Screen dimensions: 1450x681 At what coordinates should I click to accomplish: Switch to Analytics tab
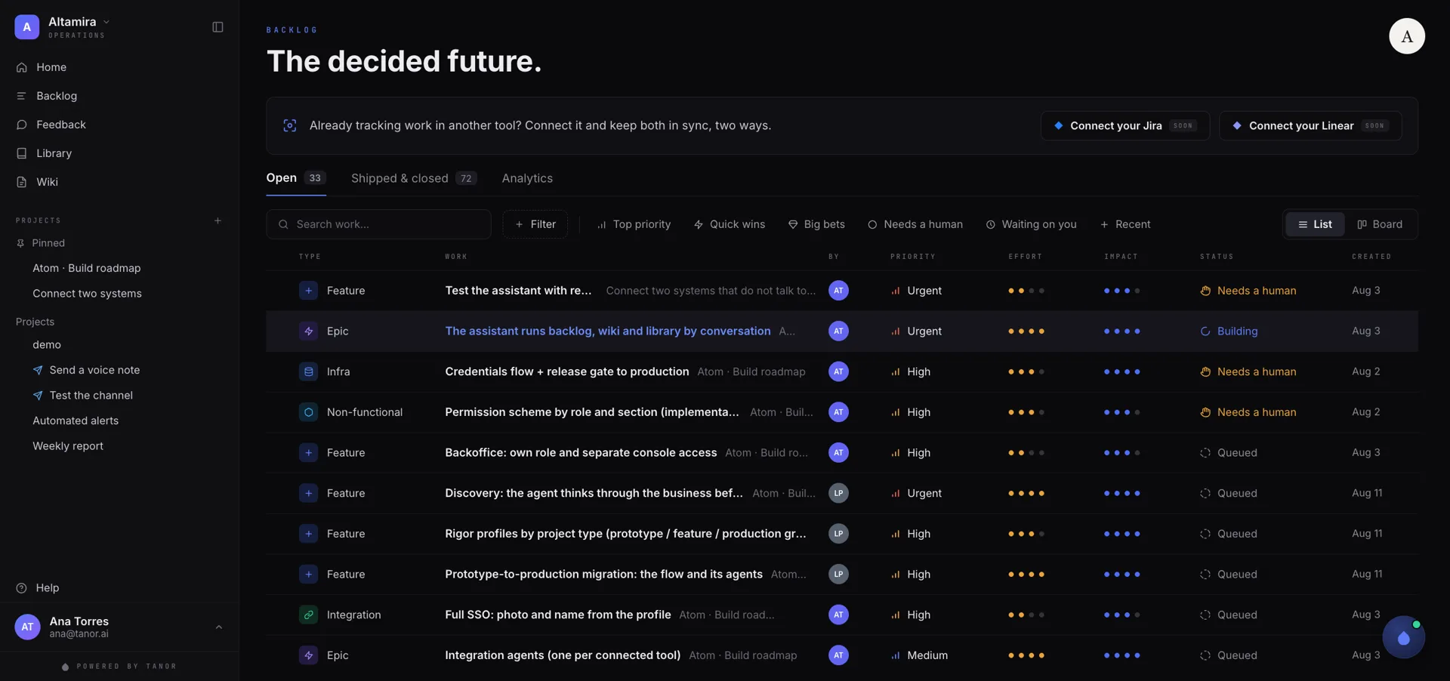[527, 178]
